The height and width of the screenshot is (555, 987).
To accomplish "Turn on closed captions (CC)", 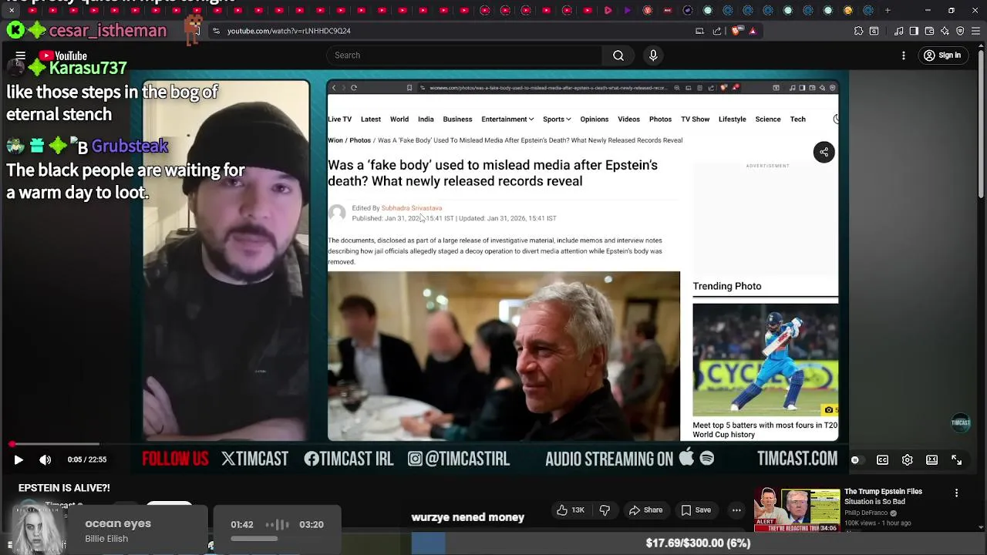I will coord(882,460).
